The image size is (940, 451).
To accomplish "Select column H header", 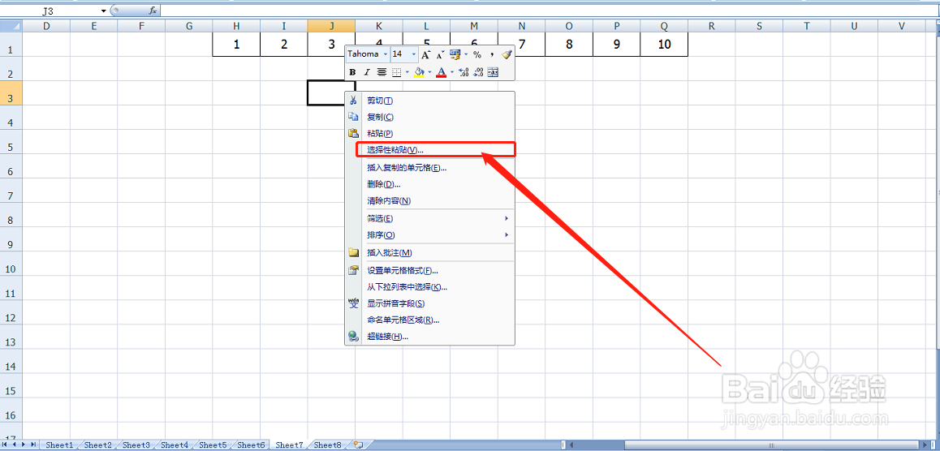I will 236,26.
